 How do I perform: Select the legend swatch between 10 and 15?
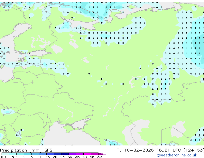coord(43,154)
